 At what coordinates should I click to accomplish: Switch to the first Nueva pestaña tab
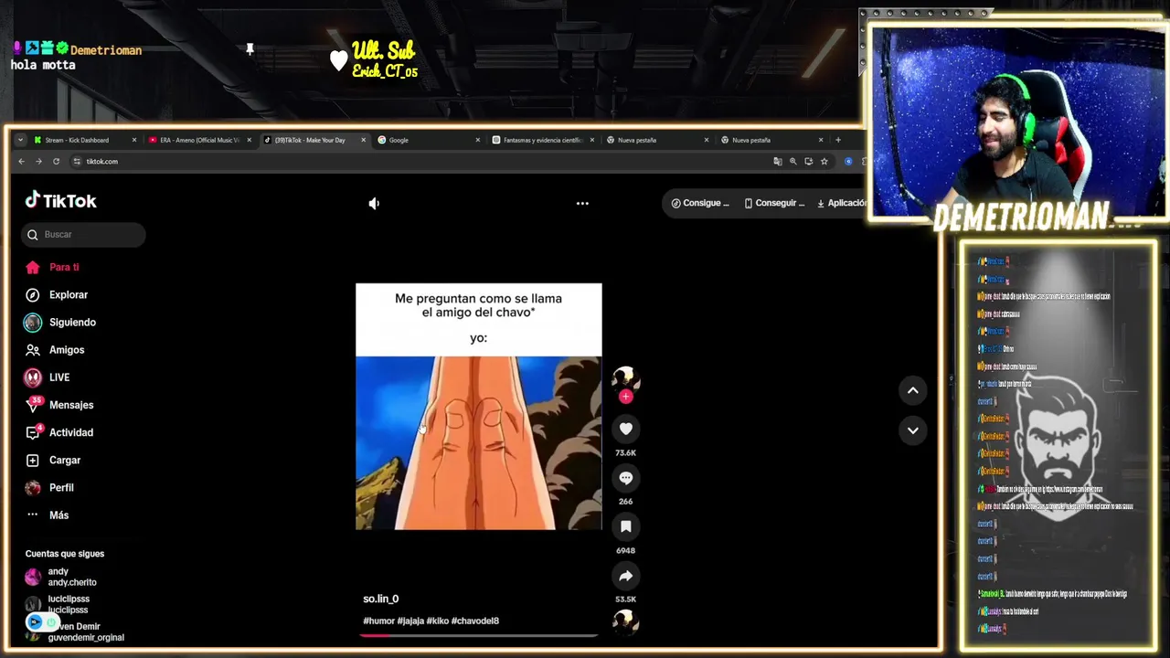point(658,140)
